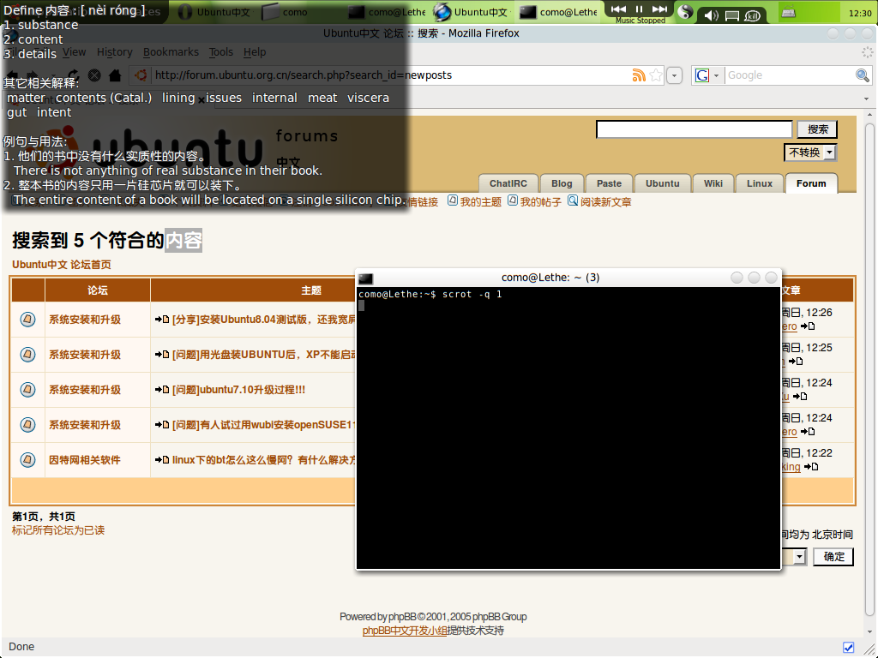The image size is (878, 658).
Task: Jump to latest post dated 周日, 12:26
Action: click(808, 326)
